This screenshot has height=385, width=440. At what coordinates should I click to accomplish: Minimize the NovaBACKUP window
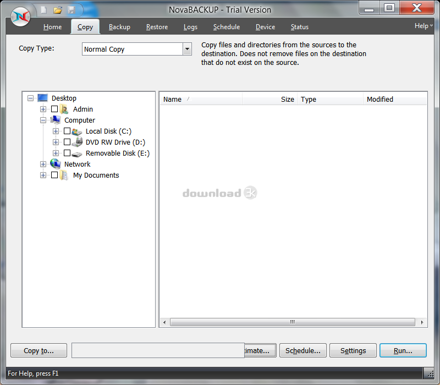coord(369,8)
